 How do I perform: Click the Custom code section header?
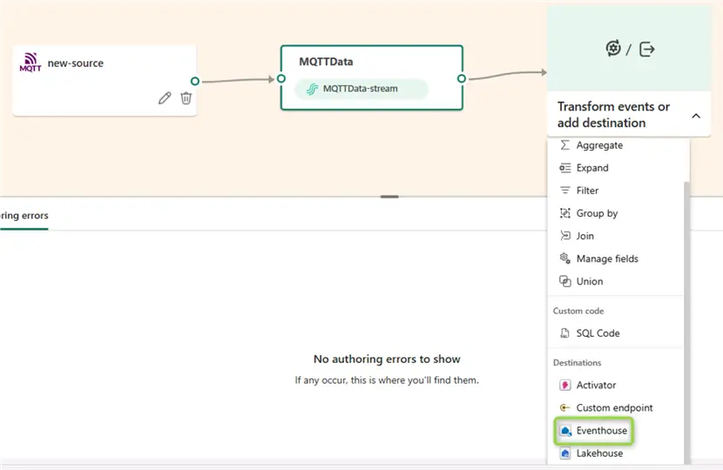tap(578, 311)
